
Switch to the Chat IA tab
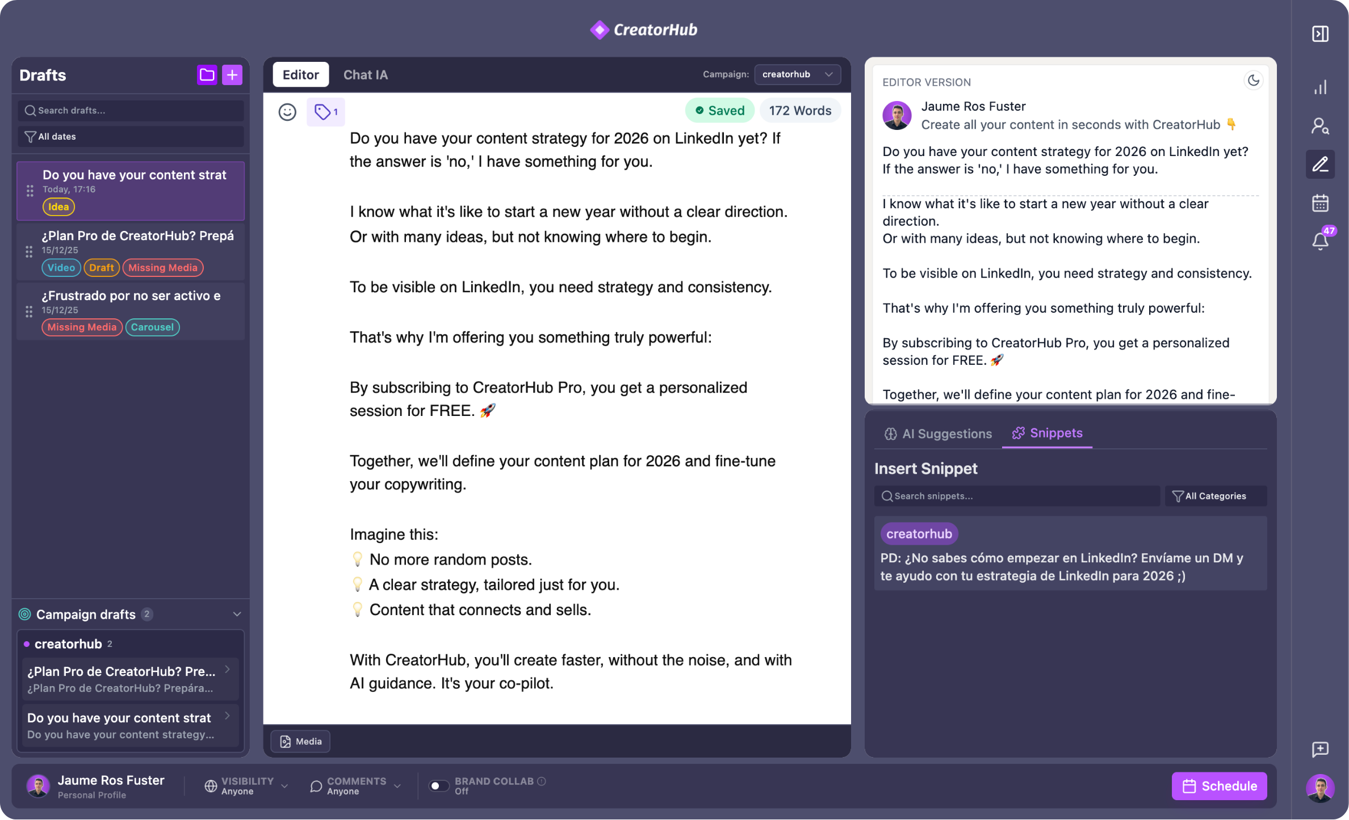click(366, 74)
